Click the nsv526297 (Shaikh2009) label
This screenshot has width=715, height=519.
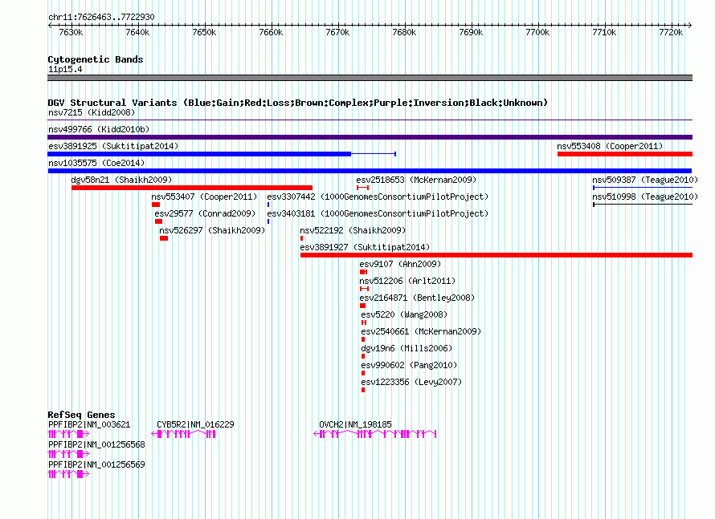coord(212,230)
